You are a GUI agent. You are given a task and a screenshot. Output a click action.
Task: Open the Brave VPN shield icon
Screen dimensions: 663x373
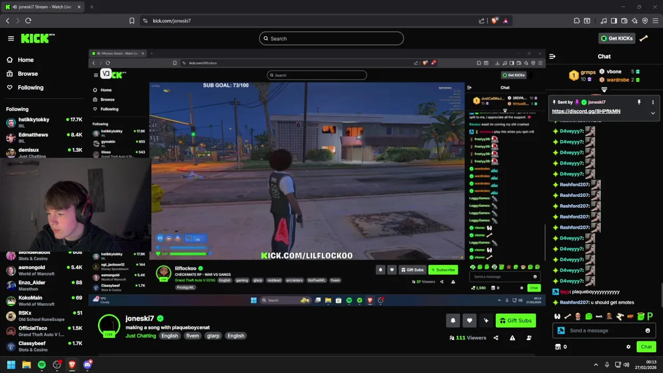pos(645,21)
